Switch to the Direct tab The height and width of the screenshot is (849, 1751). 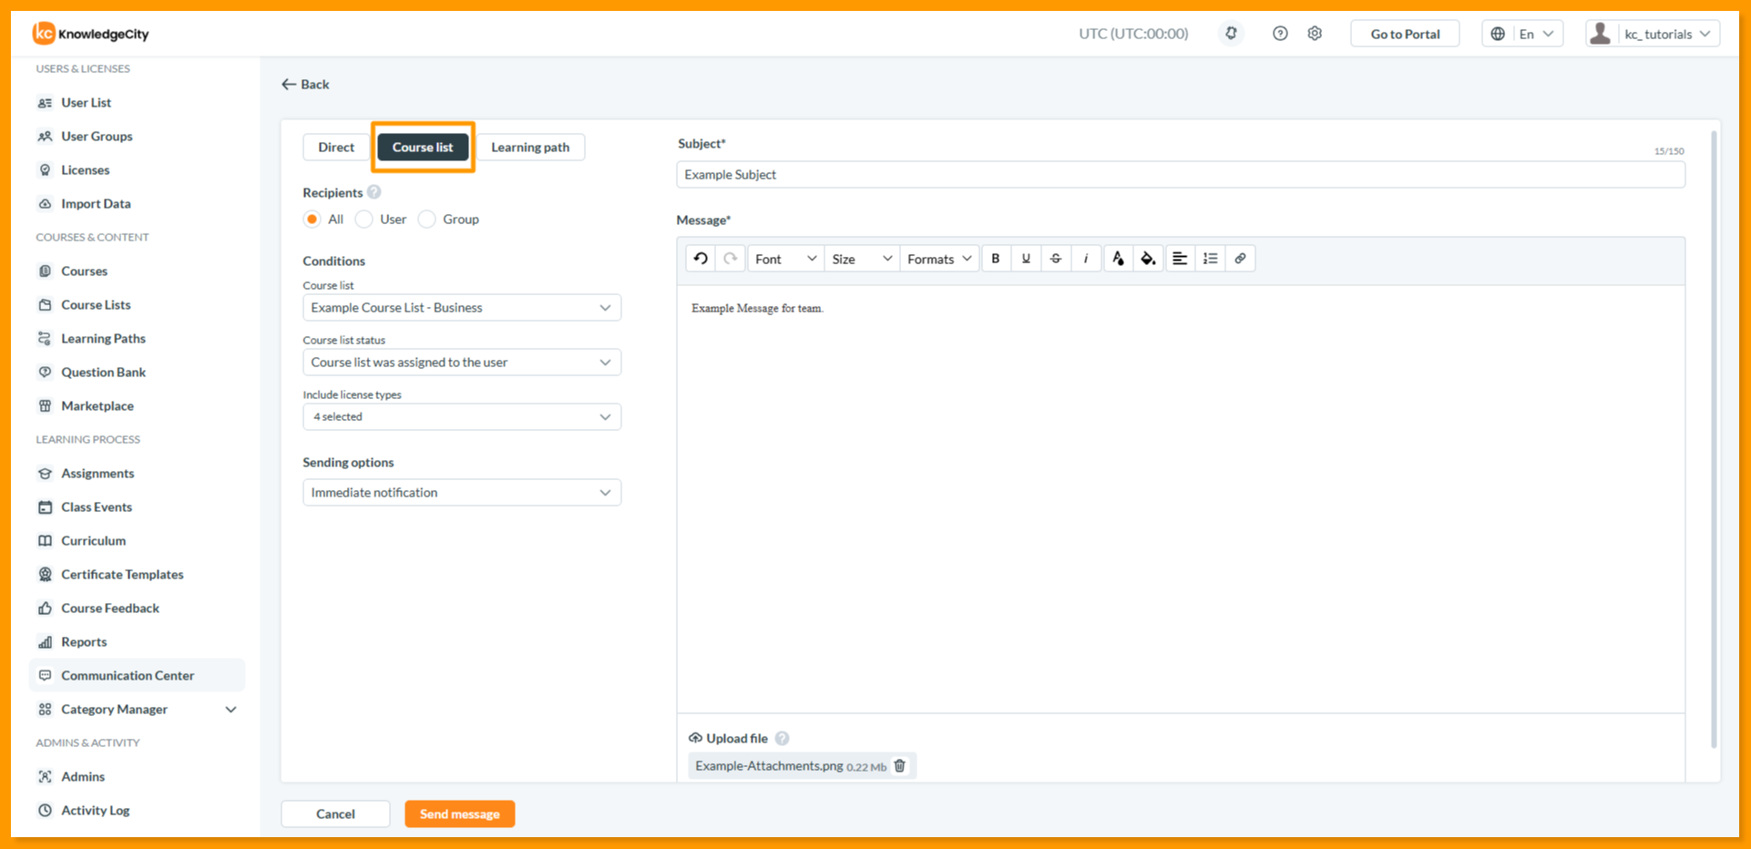(x=336, y=148)
